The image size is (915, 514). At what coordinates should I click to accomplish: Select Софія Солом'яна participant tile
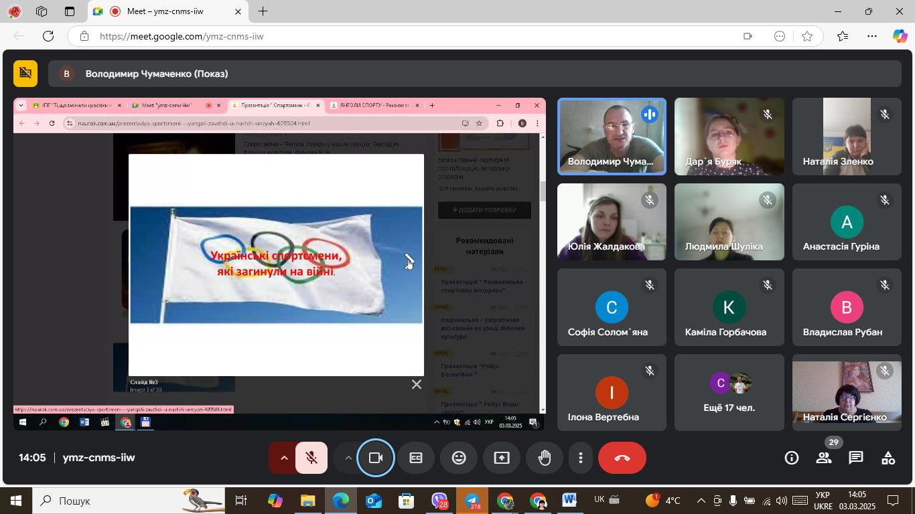[612, 307]
